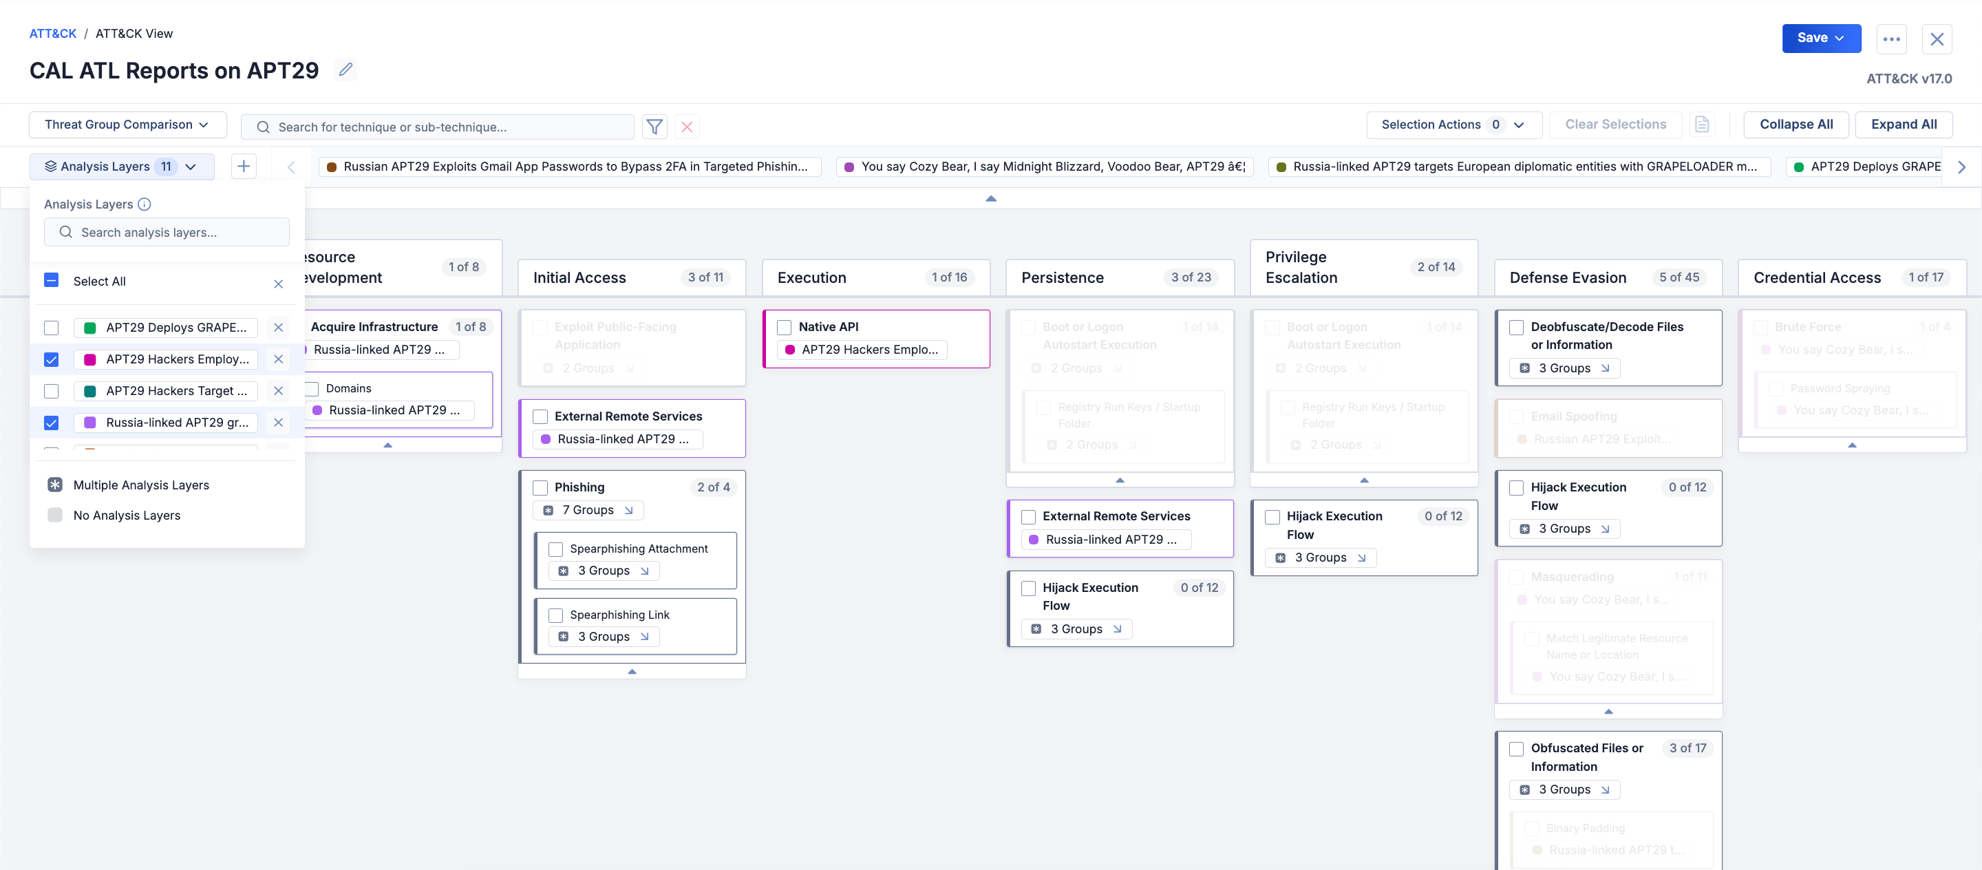Tick the Native API technique checkbox

[x=784, y=327]
